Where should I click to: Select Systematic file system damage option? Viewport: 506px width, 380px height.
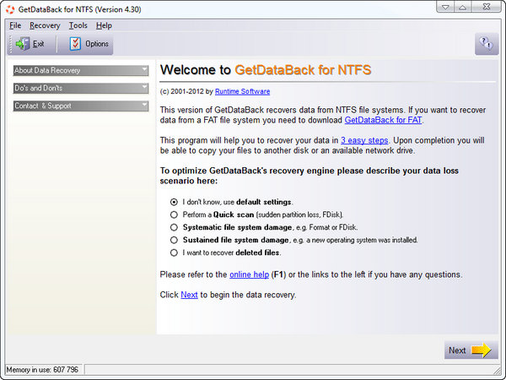tap(174, 227)
